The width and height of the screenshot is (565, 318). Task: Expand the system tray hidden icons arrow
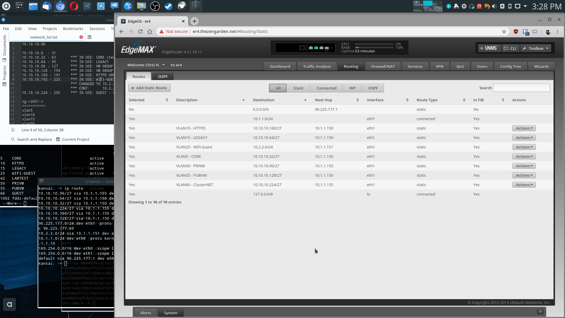pyautogui.click(x=525, y=6)
